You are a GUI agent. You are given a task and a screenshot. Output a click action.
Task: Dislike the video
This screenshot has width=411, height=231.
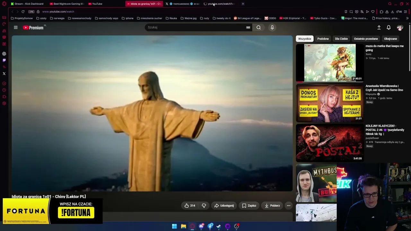[204, 206]
